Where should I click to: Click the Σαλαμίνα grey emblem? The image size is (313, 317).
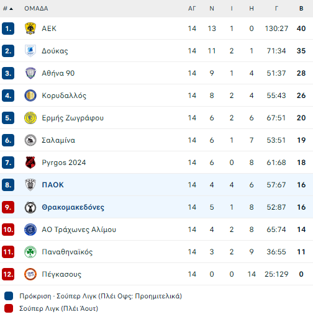coord(30,140)
